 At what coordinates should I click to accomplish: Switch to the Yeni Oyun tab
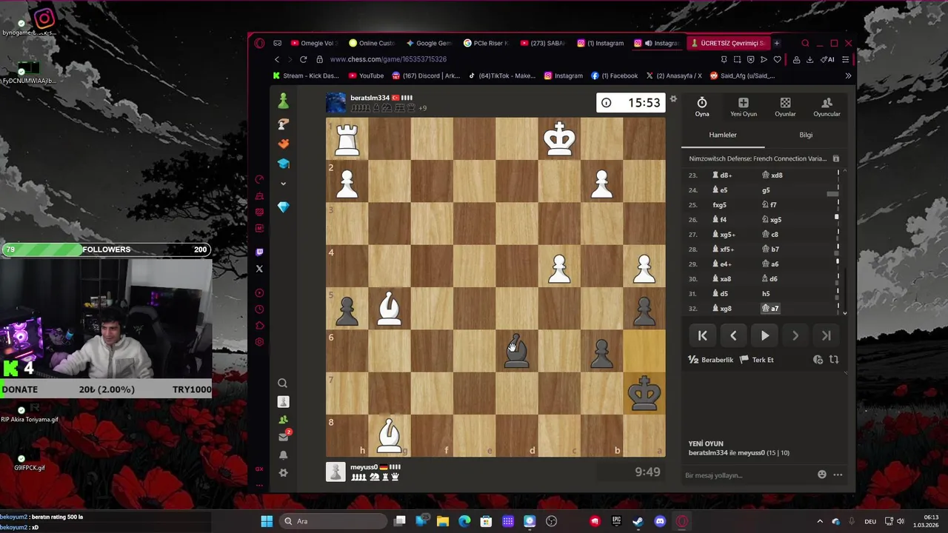coord(743,107)
